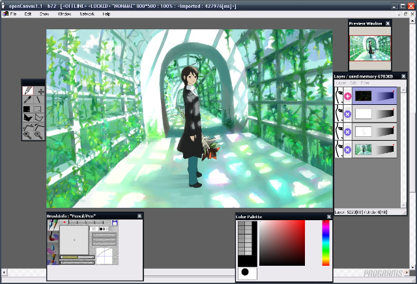
Task: Open the Network menu
Action: point(87,14)
